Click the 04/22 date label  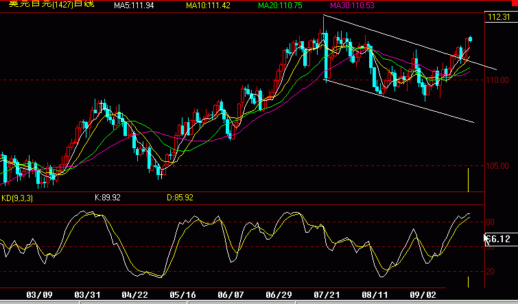pos(134,295)
